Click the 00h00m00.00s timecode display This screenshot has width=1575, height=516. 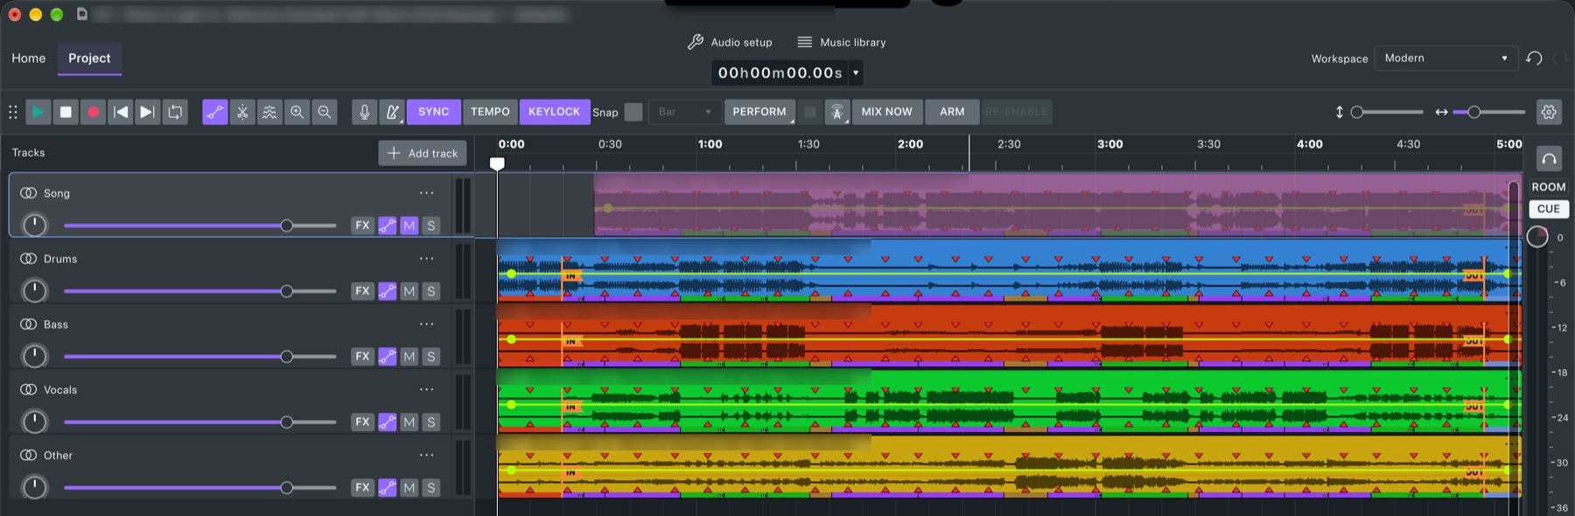coord(780,73)
